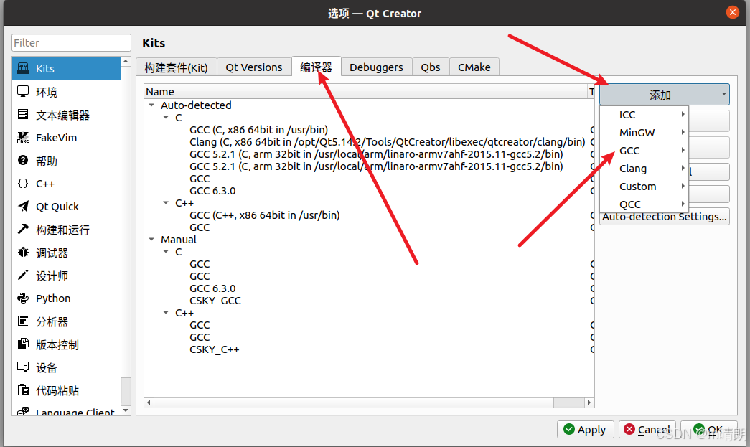Open the 添加 dropdown button
This screenshot has height=447, width=750.
pyautogui.click(x=664, y=95)
